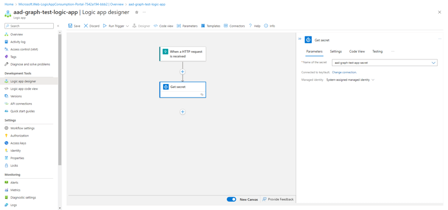The image size is (448, 210).
Task: Open the Code view toolbar item
Action: pos(164,26)
